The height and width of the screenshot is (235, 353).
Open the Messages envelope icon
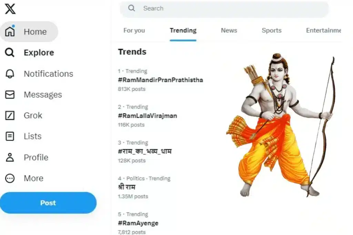(x=10, y=95)
